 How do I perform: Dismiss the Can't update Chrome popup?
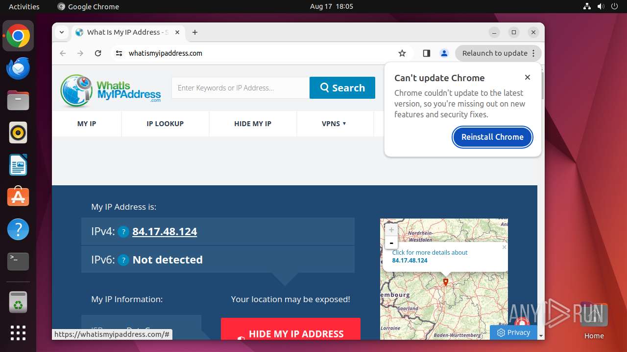[x=528, y=77]
